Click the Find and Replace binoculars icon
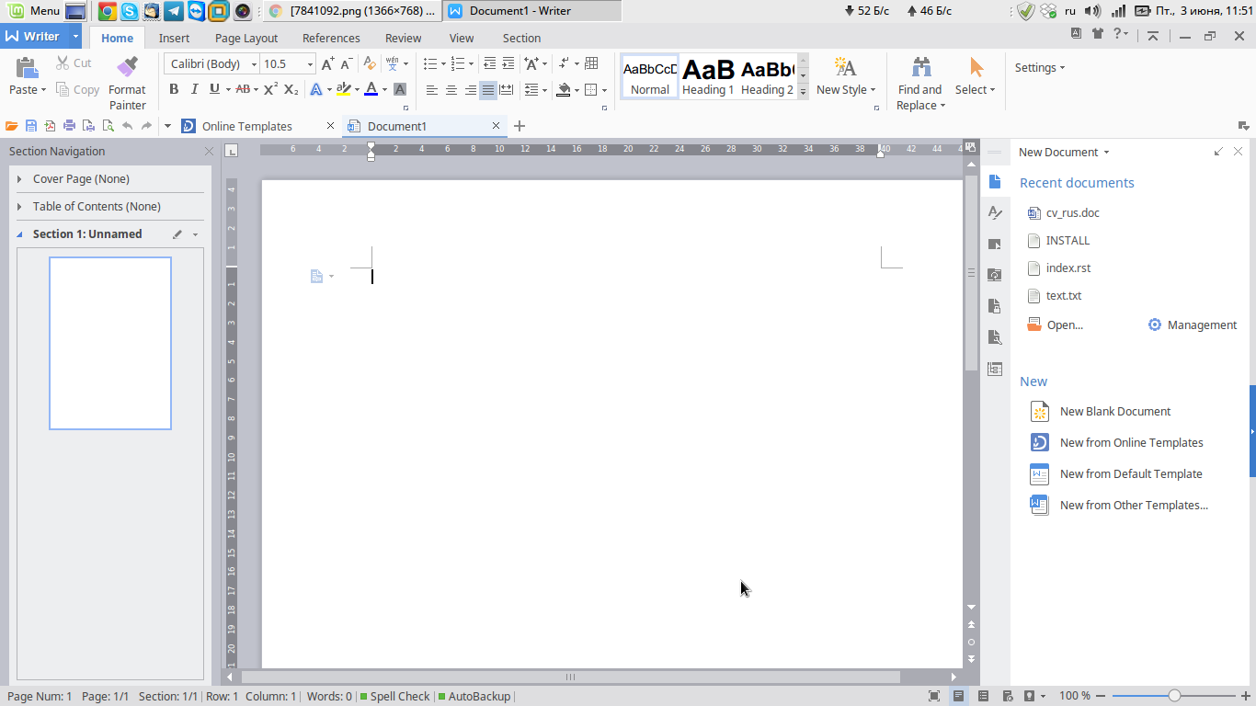 [x=920, y=67]
